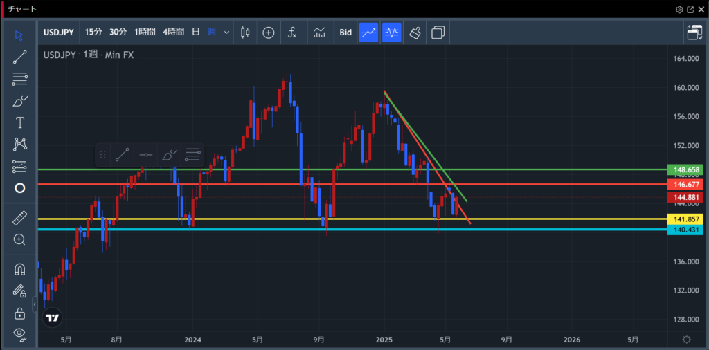Collapse the left drawing toolbar
This screenshot has height=350, width=709.
(35, 304)
